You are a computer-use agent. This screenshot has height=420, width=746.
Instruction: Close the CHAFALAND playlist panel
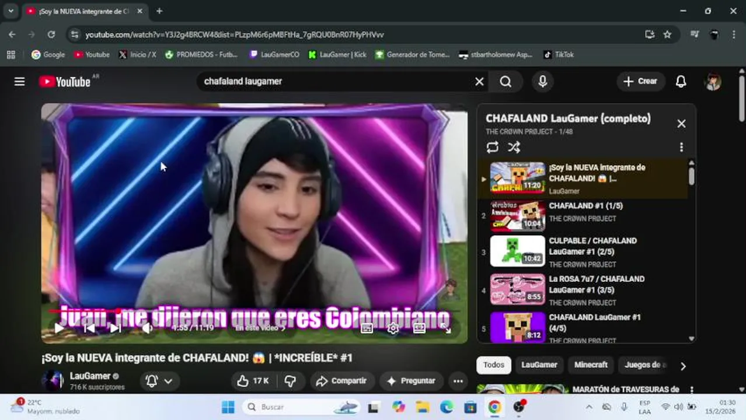point(681,124)
